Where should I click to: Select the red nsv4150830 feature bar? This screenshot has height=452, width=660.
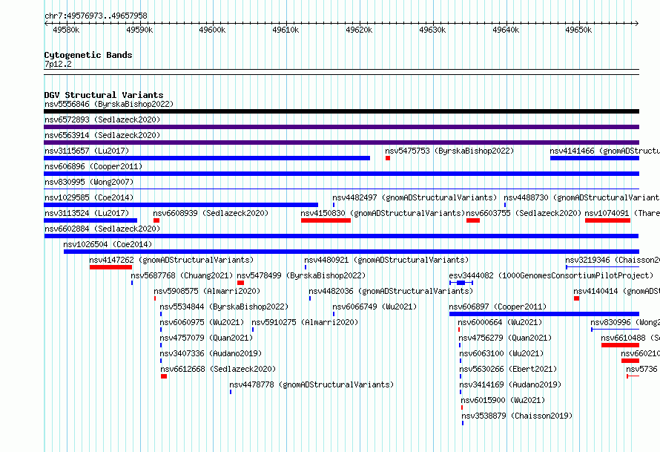coord(326,220)
